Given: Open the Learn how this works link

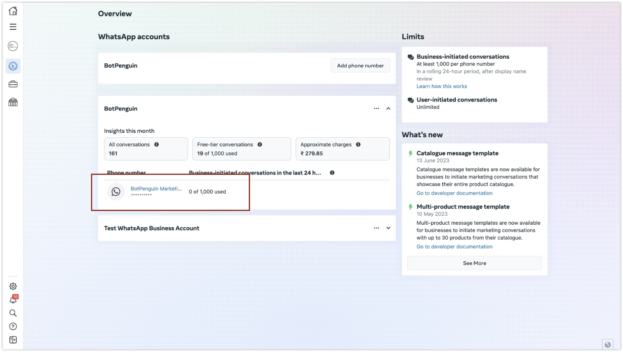Looking at the screenshot, I should coord(442,86).
